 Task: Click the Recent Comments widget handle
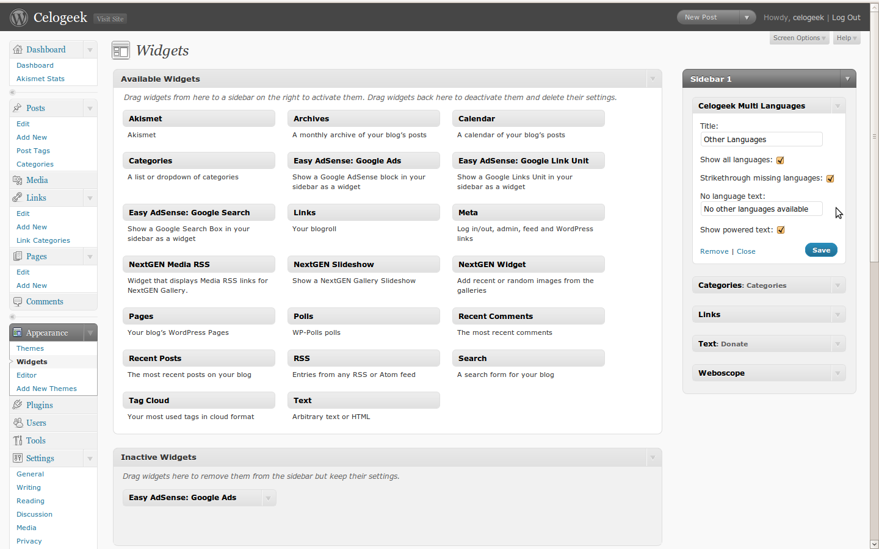(x=528, y=316)
